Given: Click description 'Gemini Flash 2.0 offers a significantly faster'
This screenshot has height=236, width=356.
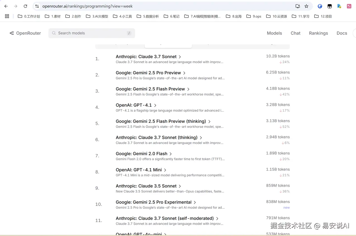Looking at the screenshot, I should coord(170,159).
